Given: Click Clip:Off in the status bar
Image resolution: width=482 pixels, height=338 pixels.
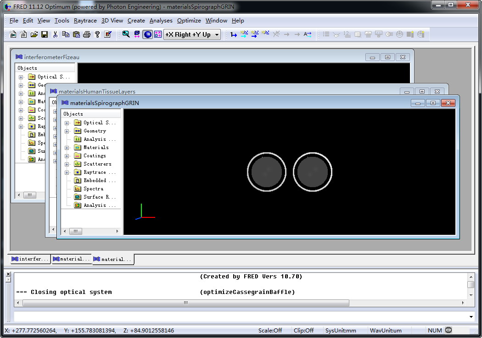Looking at the screenshot, I should click(x=303, y=330).
